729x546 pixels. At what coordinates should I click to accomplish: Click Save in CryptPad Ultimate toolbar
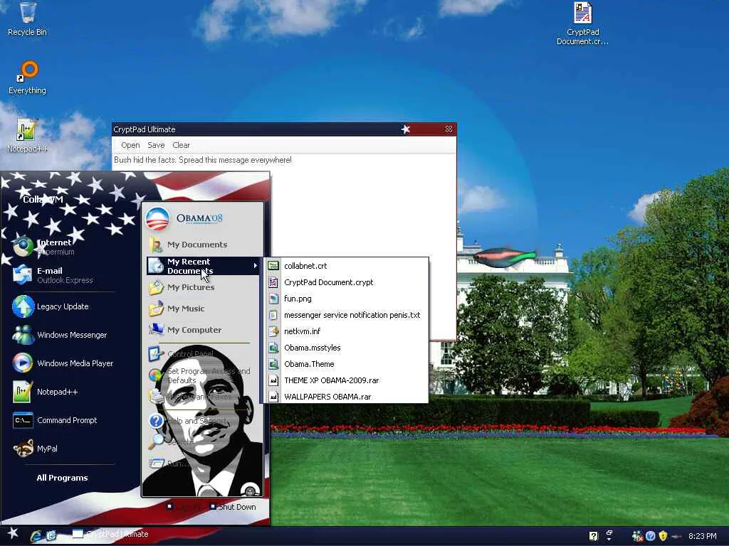point(156,145)
